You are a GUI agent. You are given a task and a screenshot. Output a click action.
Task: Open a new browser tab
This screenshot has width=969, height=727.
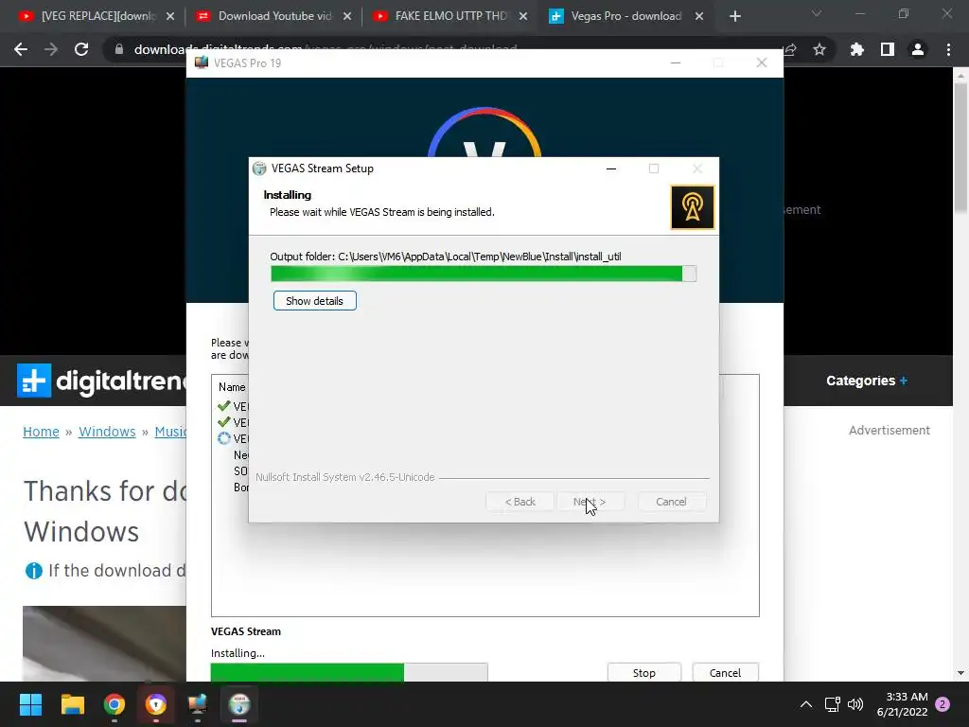[734, 16]
